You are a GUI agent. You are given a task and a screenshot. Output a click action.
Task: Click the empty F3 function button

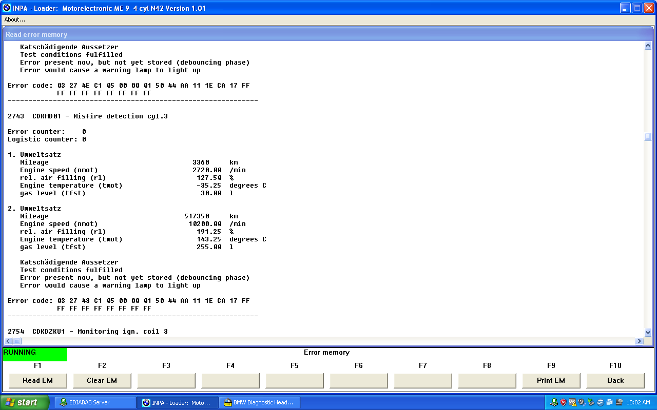coord(166,380)
